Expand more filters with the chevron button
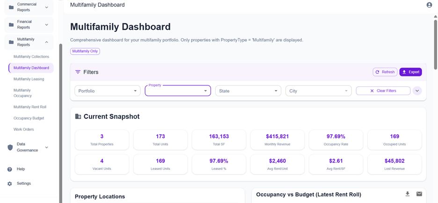438x203 pixels. tap(417, 91)
